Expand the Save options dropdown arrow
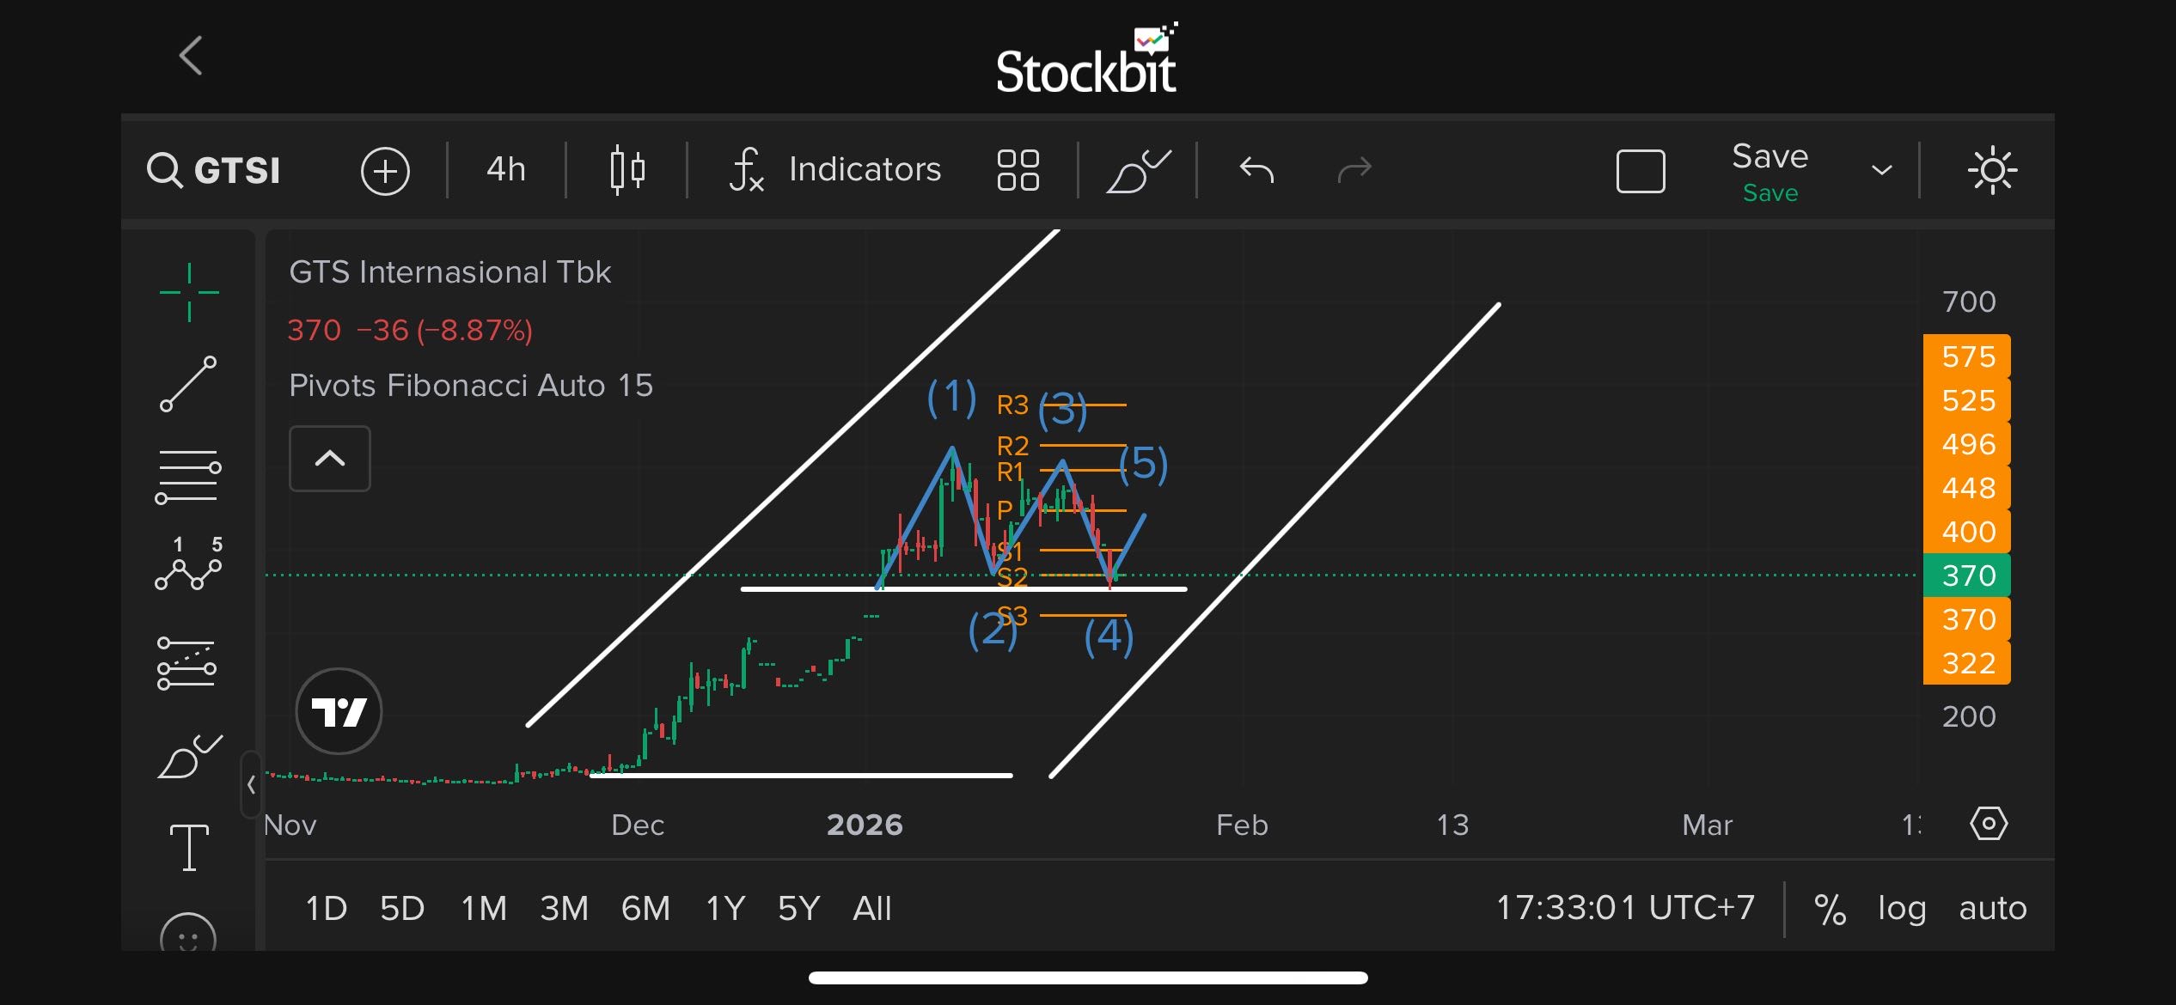Image resolution: width=2176 pixels, height=1005 pixels. [1881, 170]
